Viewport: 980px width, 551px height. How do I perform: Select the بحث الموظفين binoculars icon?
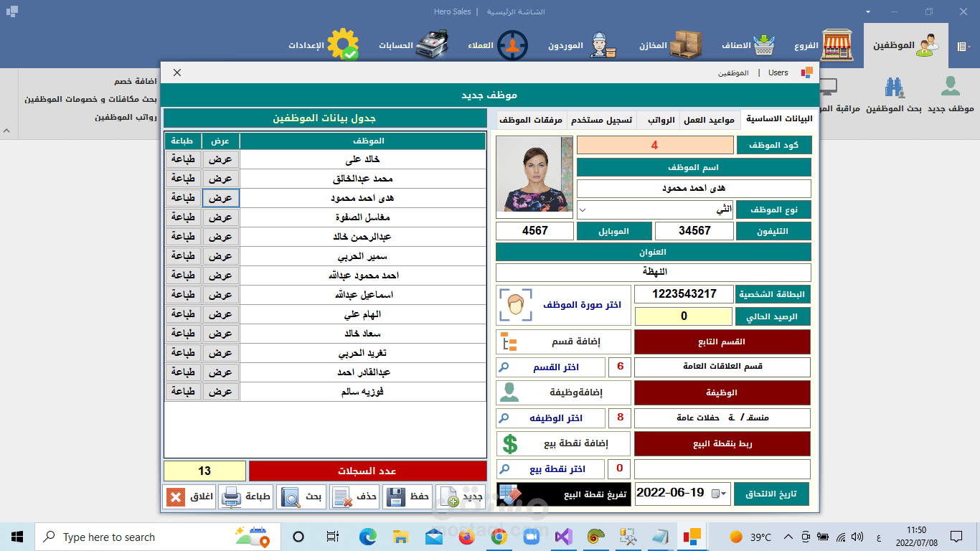(x=892, y=86)
